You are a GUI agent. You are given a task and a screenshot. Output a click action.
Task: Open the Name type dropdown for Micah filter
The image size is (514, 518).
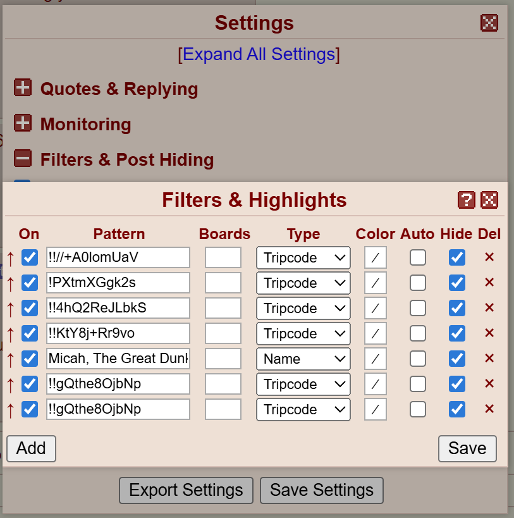(x=303, y=359)
